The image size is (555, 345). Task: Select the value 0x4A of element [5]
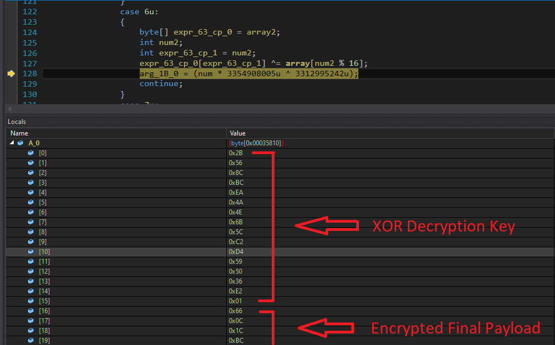click(x=236, y=202)
